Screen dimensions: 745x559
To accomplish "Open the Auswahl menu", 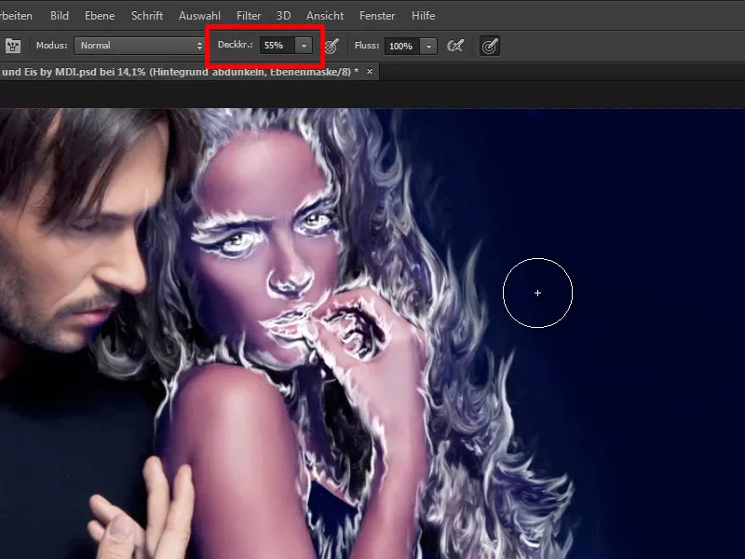I will (199, 16).
